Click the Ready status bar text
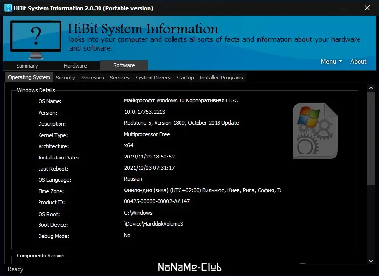379x276 pixels. click(16, 269)
